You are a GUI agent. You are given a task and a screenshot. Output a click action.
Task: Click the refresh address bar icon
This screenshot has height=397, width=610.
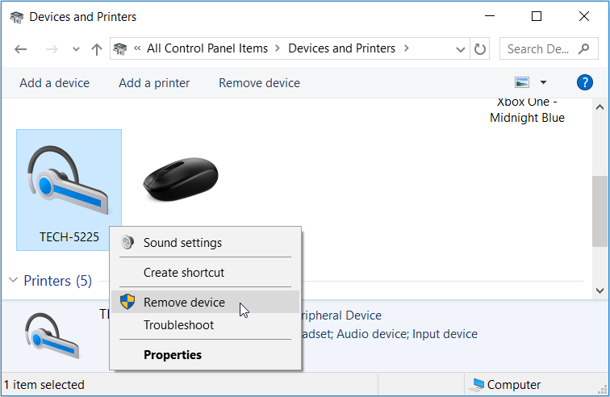click(481, 48)
